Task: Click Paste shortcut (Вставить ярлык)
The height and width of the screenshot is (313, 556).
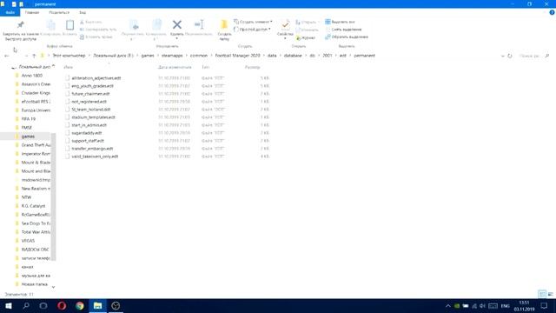Action: click(x=96, y=37)
